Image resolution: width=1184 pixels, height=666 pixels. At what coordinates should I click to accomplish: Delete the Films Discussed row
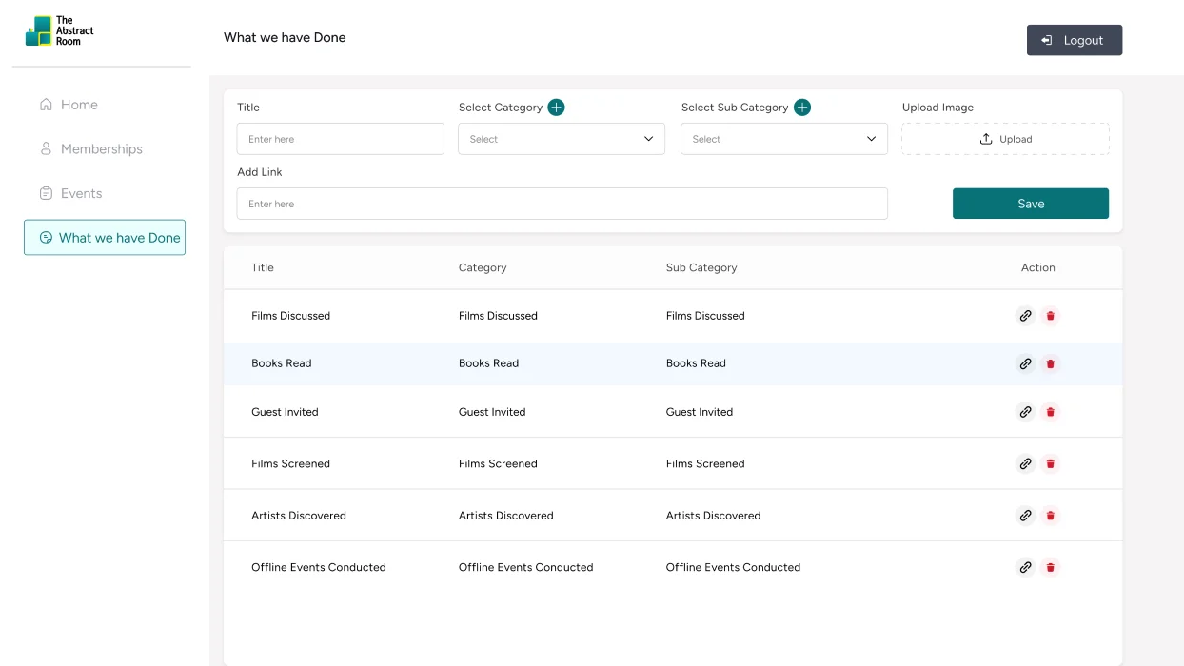pyautogui.click(x=1051, y=316)
